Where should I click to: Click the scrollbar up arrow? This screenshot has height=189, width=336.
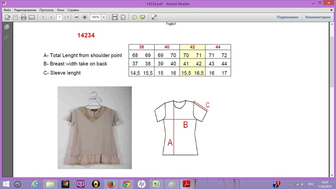tap(332, 24)
